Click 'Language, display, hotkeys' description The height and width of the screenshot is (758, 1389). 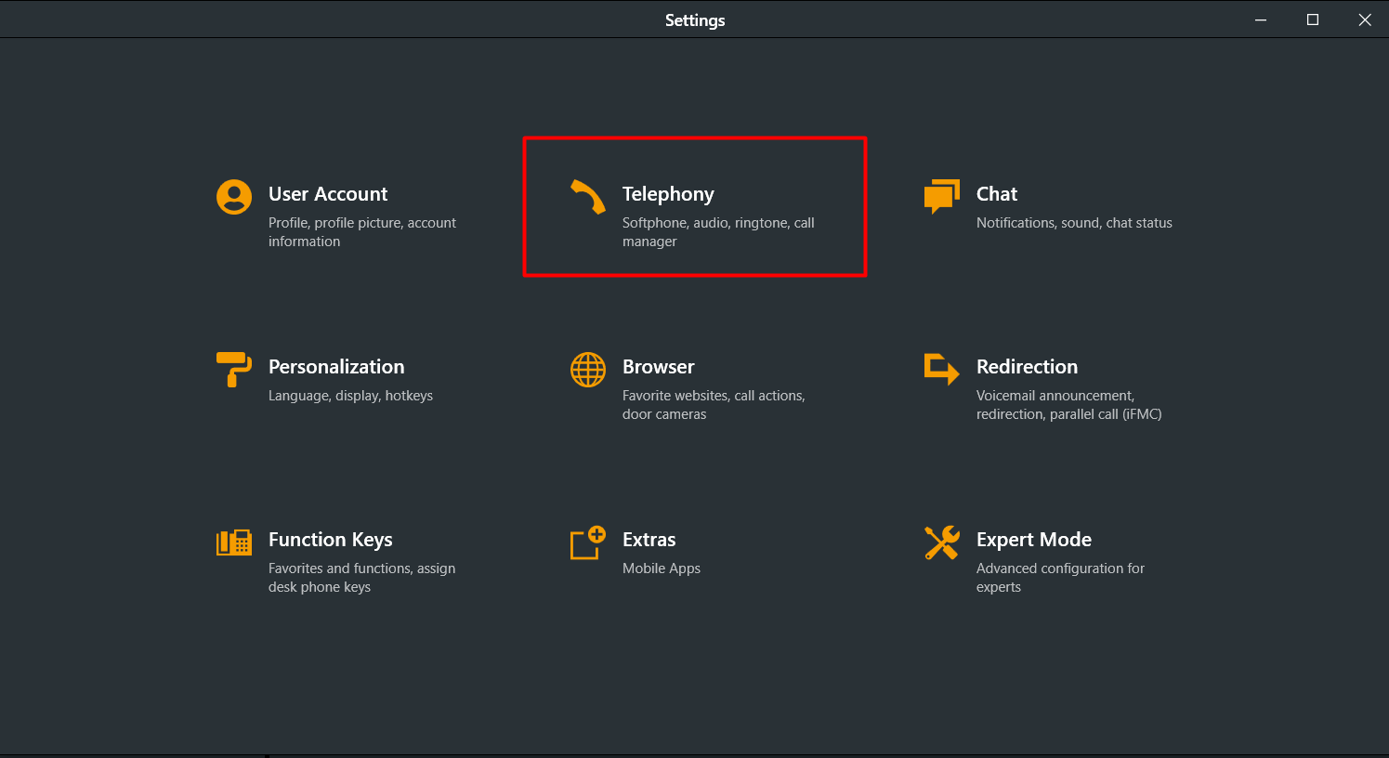pyautogui.click(x=350, y=396)
